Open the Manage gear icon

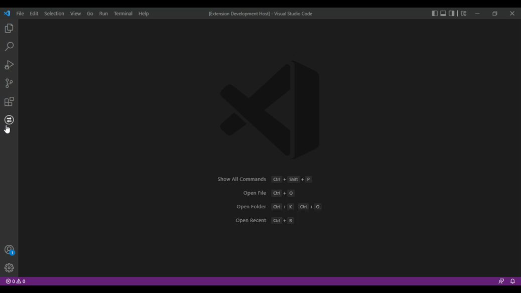9,268
